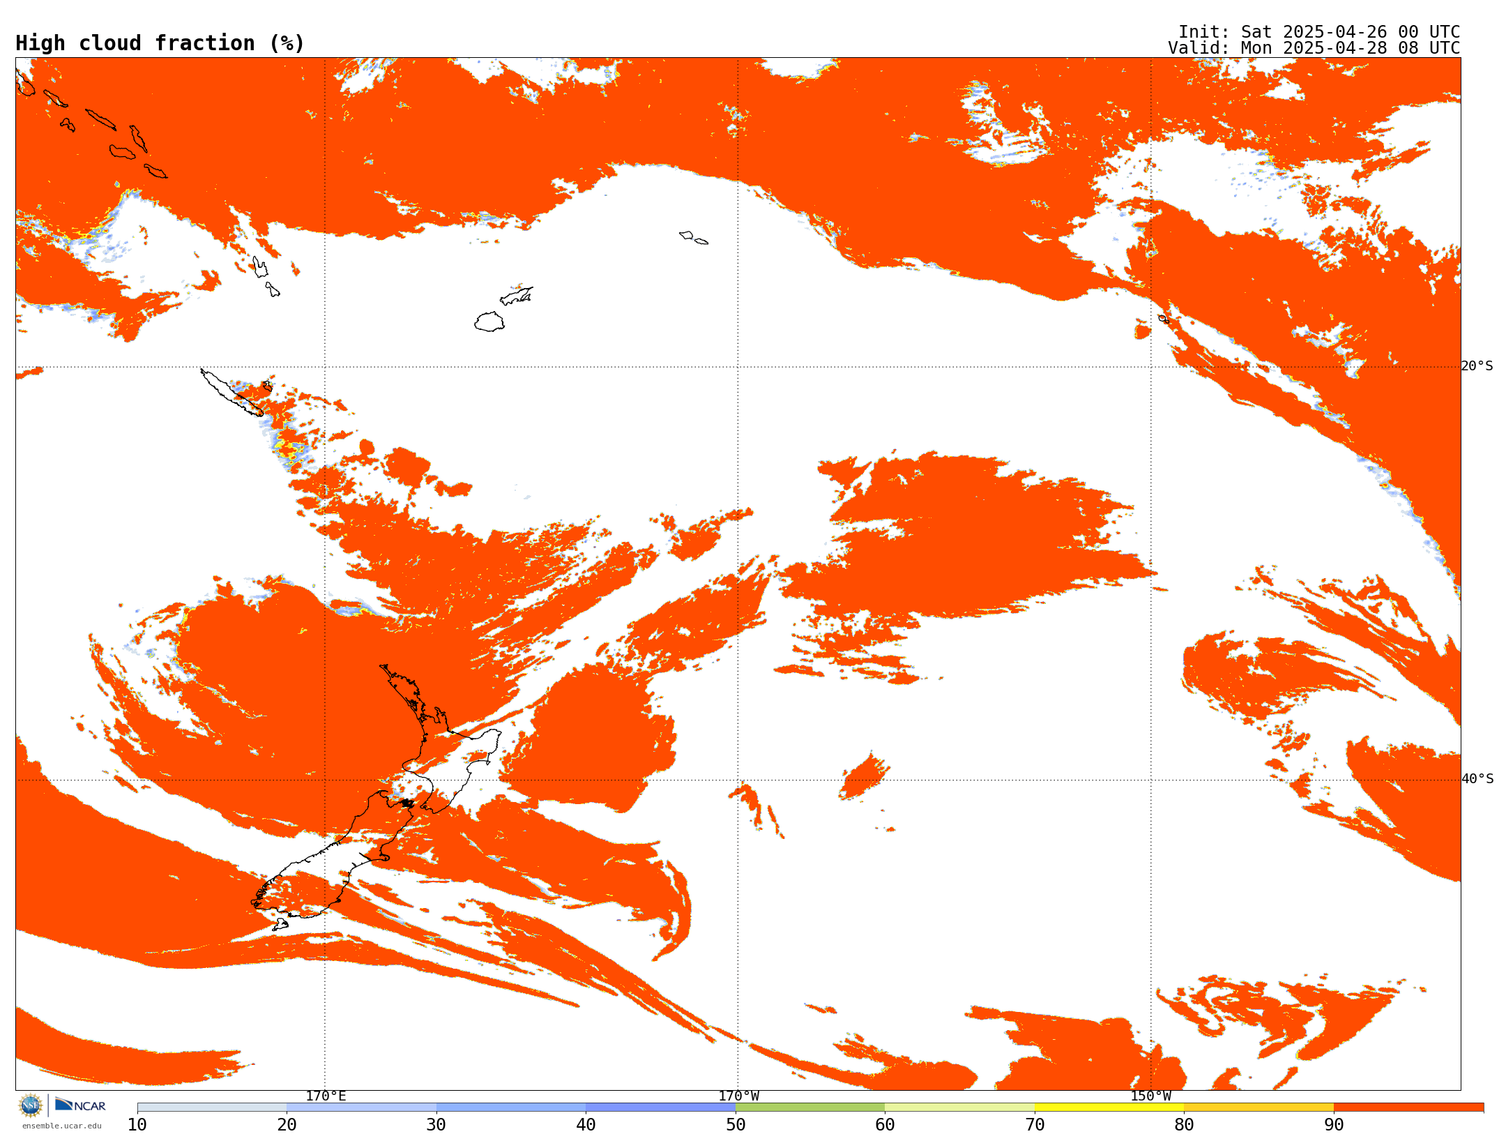
Task: Click the 170°W longitude label
Action: coord(738,1096)
